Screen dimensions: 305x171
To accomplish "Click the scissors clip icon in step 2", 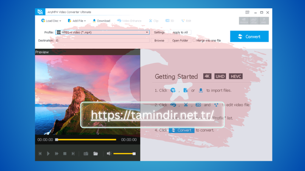I will [186, 105].
